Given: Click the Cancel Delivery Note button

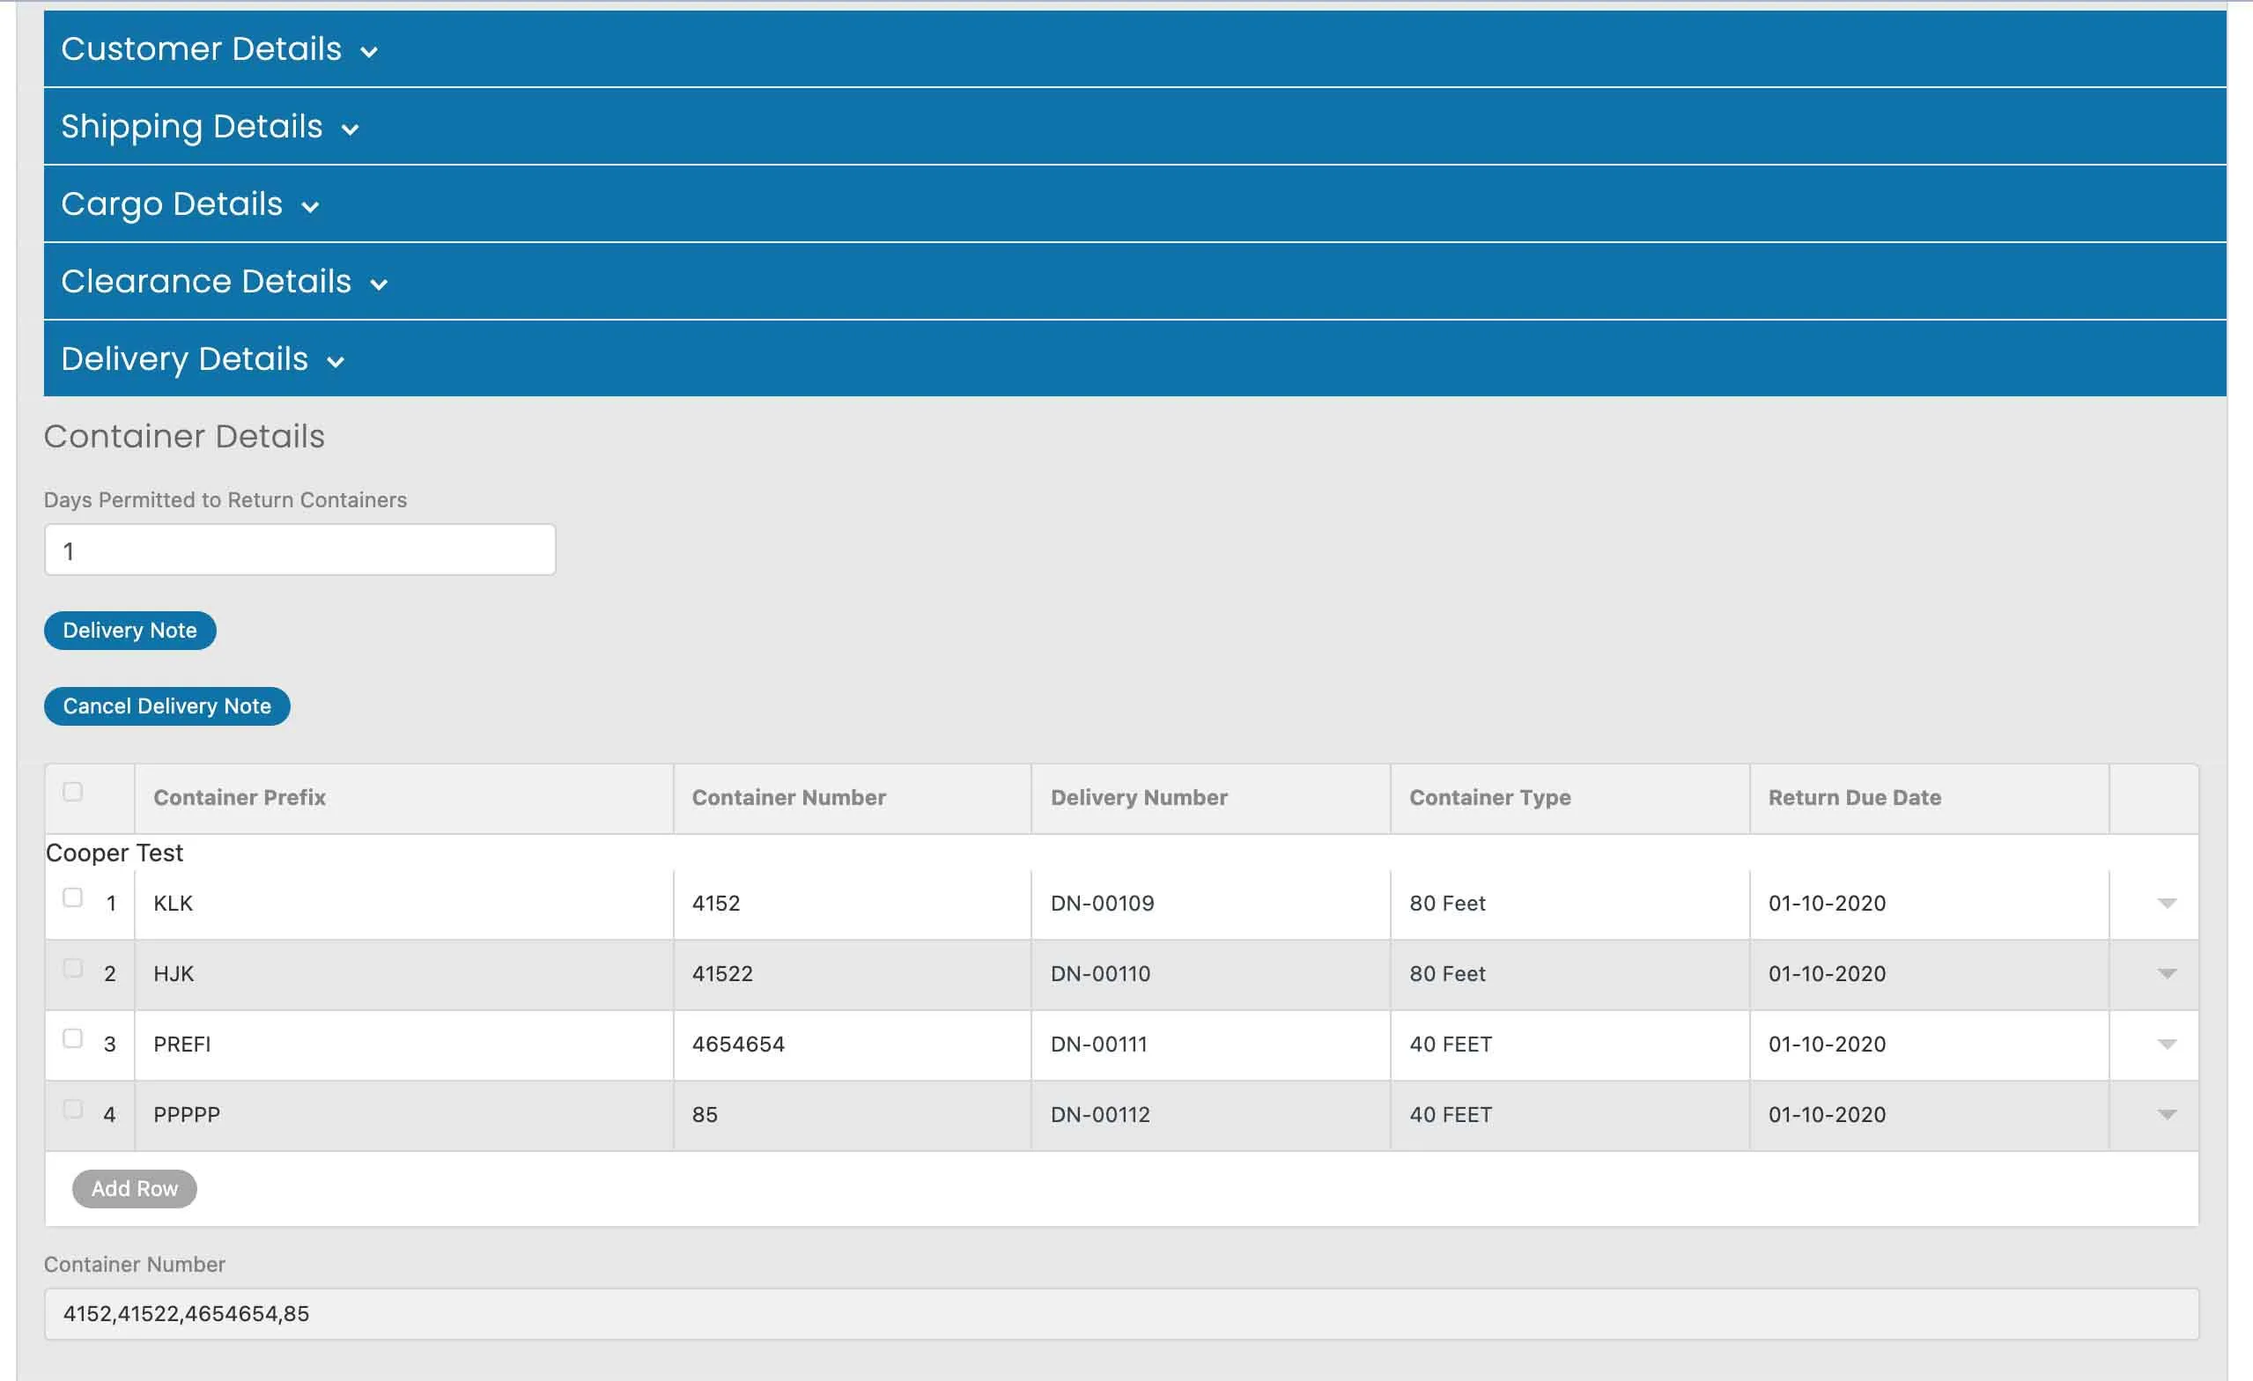Looking at the screenshot, I should [166, 706].
